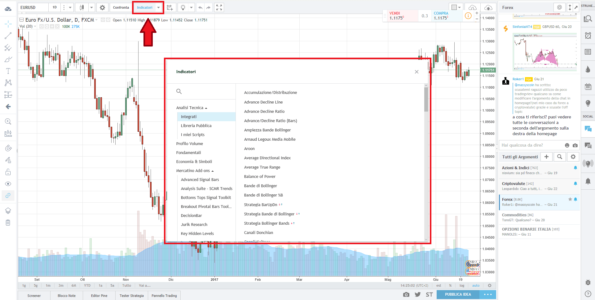Open the hotlist flame icon in right sidebar
This screenshot has width=595, height=300.
point(588,69)
